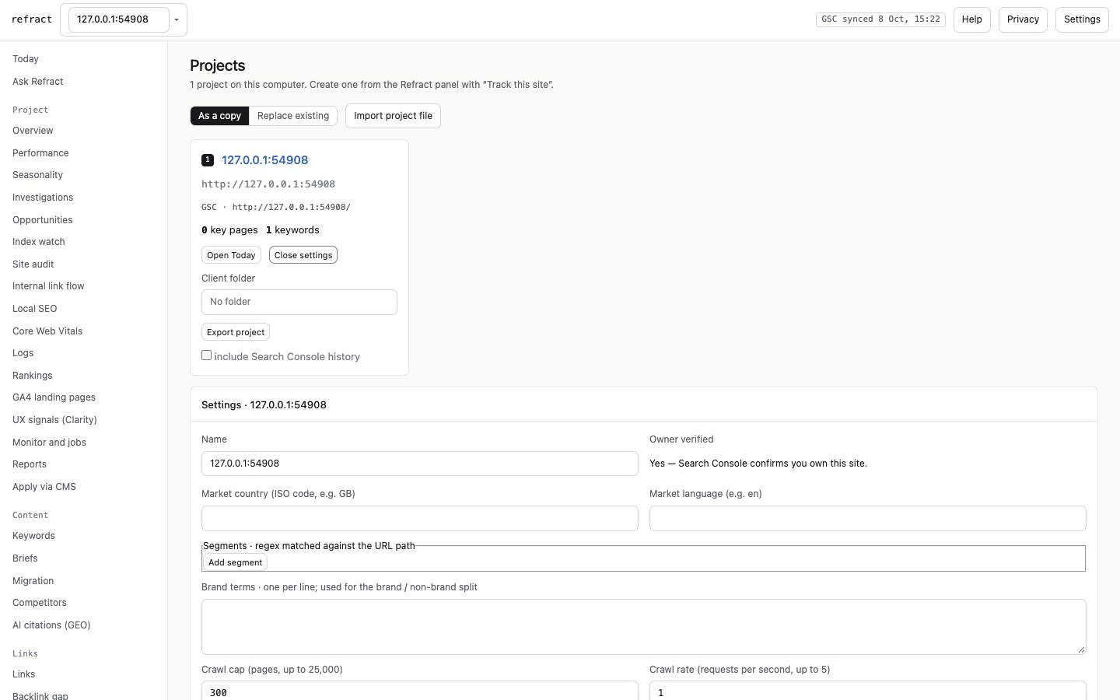The image size is (1120, 700).
Task: Click Close settings on the project card
Action: pyautogui.click(x=303, y=255)
